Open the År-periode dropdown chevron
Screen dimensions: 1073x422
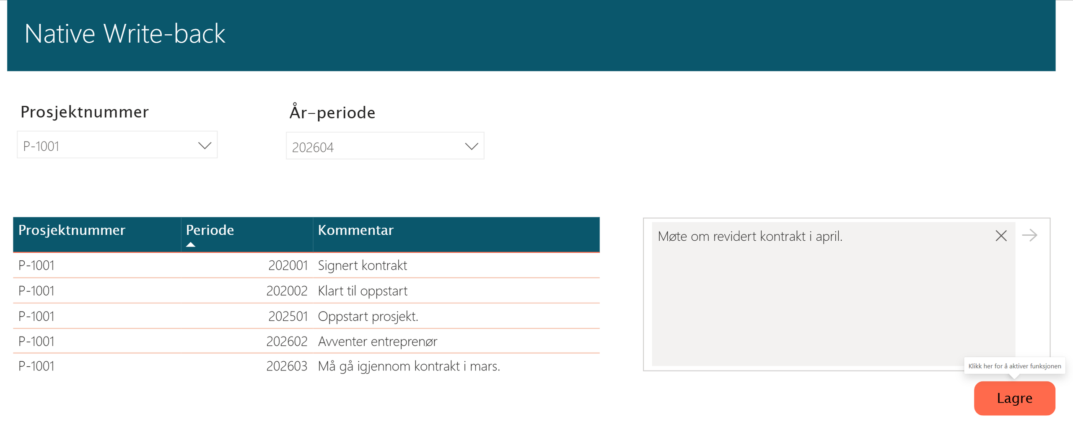[471, 146]
